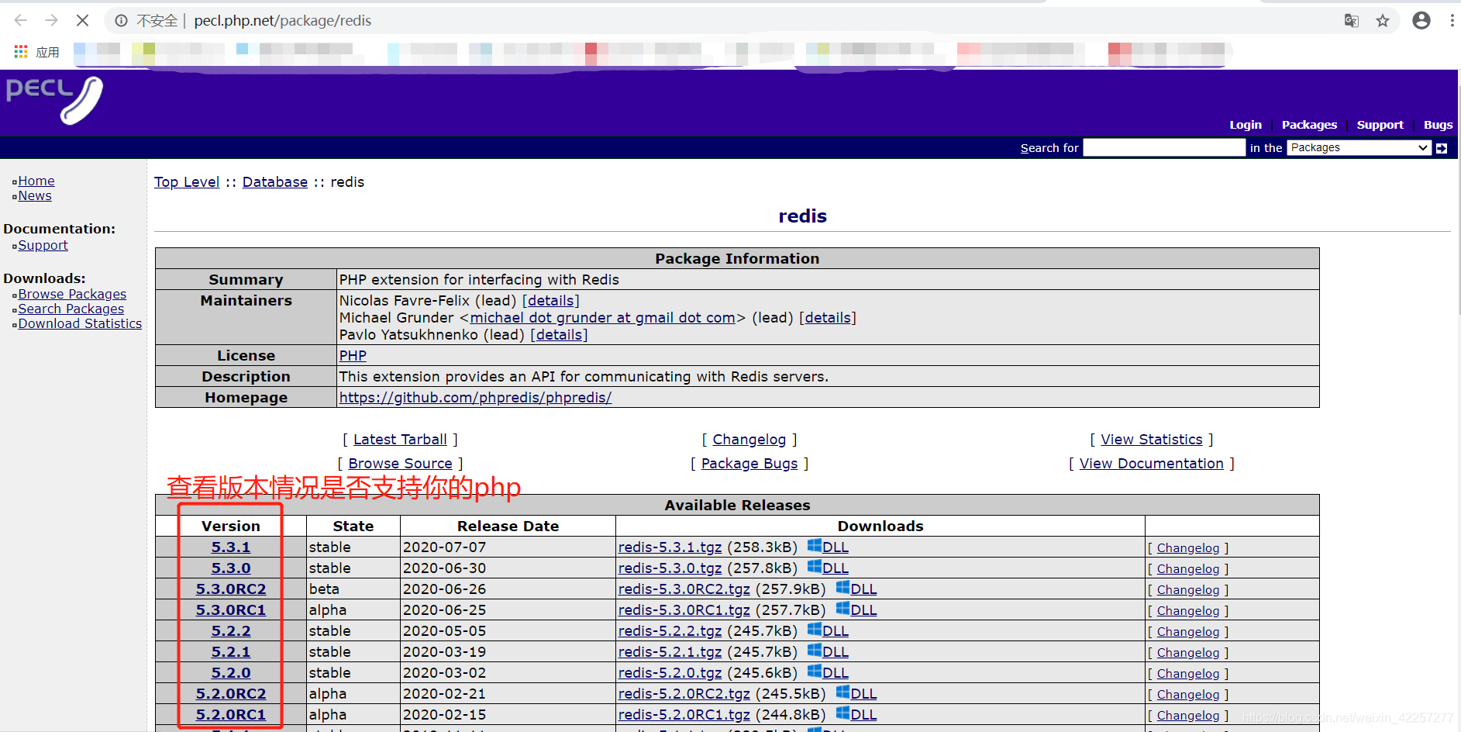
Task: Click the PECL logo
Action: (54, 100)
